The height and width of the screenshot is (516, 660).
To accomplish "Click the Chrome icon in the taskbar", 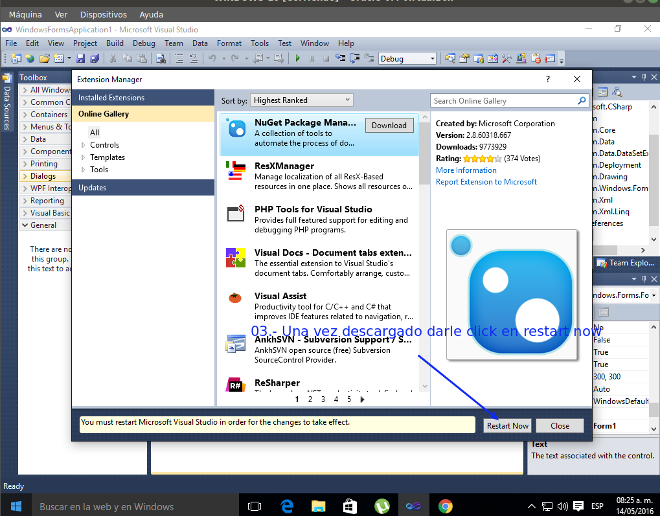I will click(x=445, y=506).
